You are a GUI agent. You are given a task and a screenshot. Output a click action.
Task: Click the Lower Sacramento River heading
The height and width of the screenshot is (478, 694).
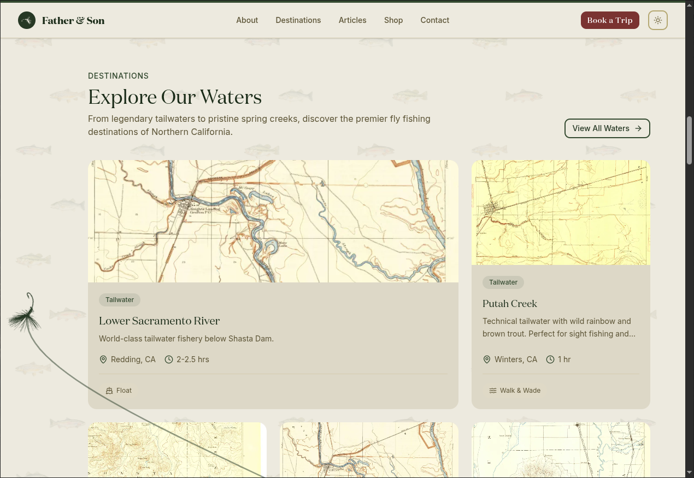coord(160,321)
